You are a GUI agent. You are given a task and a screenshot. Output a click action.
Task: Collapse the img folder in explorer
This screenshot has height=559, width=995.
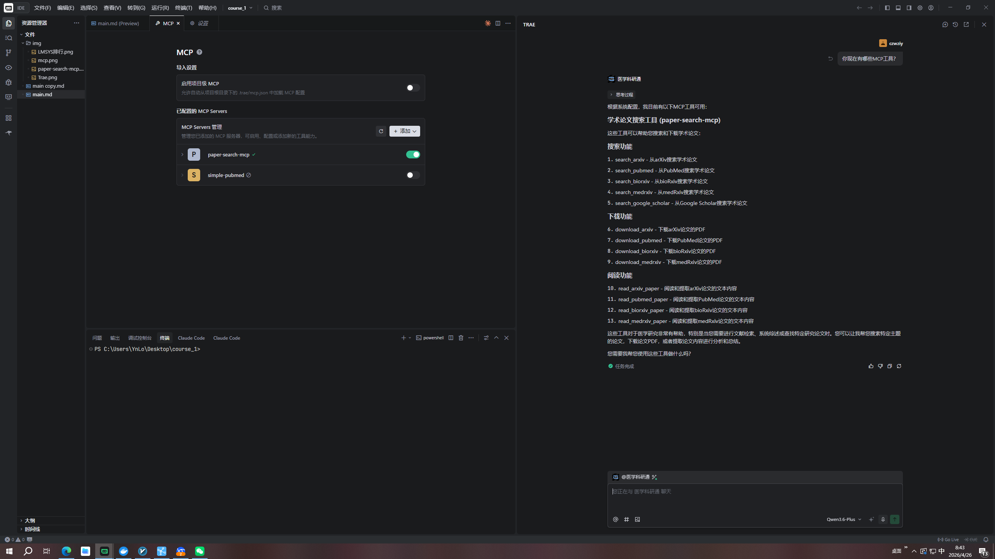(x=23, y=43)
